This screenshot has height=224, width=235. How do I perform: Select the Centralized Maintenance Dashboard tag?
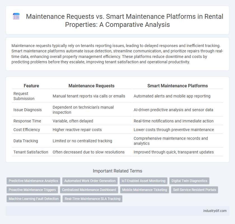click(x=89, y=190)
